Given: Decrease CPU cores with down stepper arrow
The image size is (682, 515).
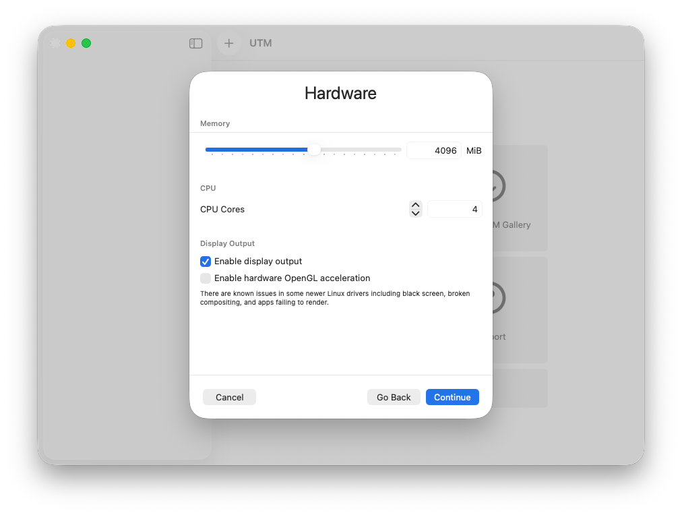Looking at the screenshot, I should point(416,214).
